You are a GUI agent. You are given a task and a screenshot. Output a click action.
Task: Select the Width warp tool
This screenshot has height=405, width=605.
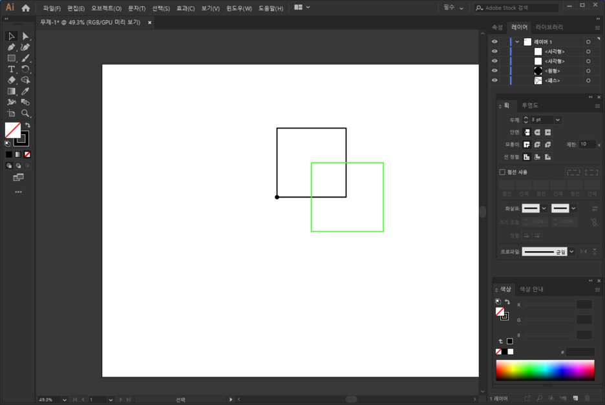click(11, 102)
